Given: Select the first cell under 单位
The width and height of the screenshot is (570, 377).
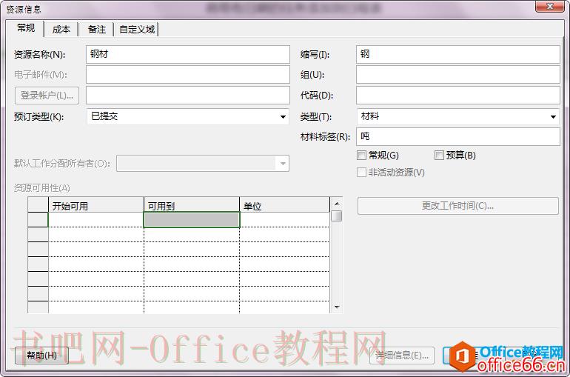Looking at the screenshot, I should pyautogui.click(x=284, y=220).
